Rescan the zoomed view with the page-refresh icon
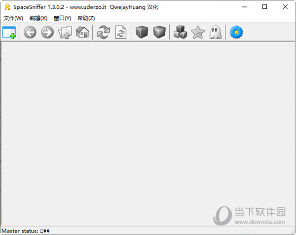Viewport: 296px width, 235px height. click(x=120, y=33)
